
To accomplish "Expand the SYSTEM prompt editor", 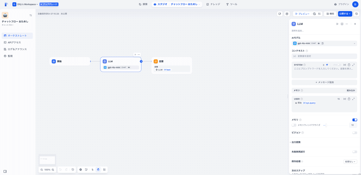I will tap(353, 65).
